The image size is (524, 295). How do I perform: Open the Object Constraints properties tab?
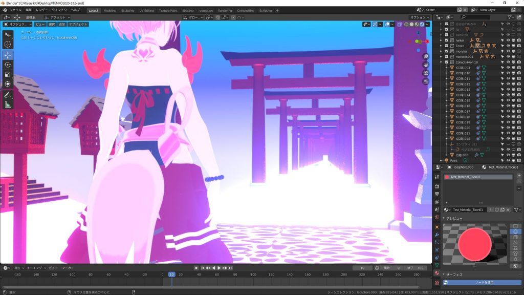(x=437, y=258)
